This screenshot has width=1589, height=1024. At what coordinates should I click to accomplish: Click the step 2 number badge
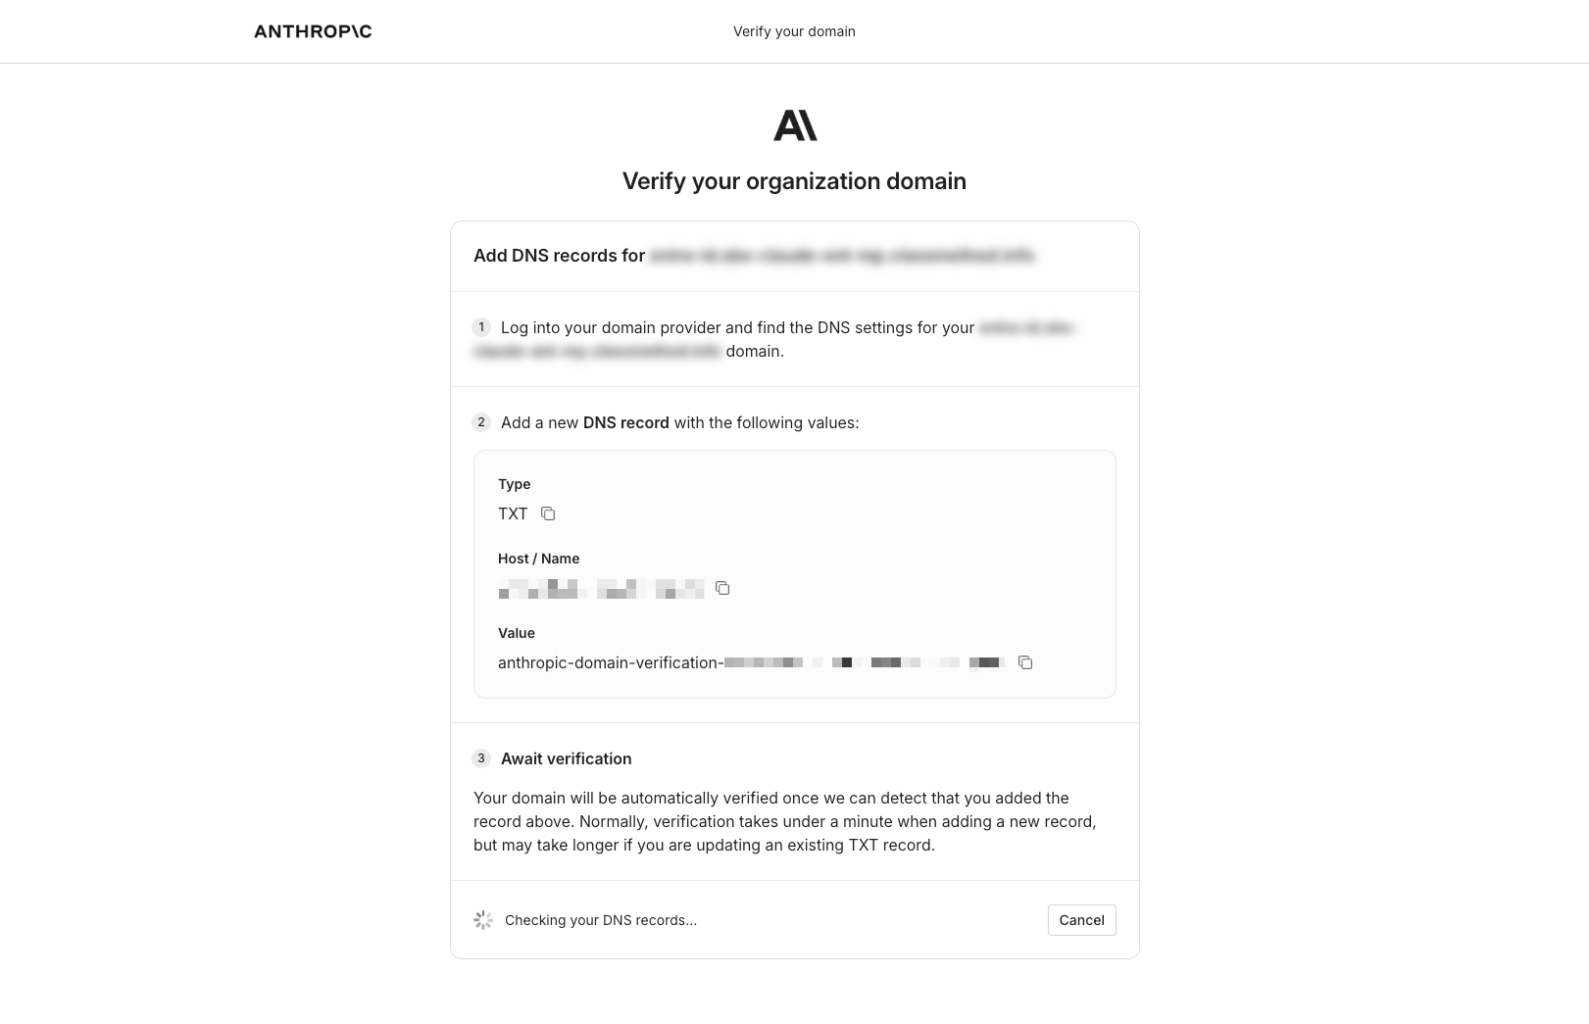481,422
